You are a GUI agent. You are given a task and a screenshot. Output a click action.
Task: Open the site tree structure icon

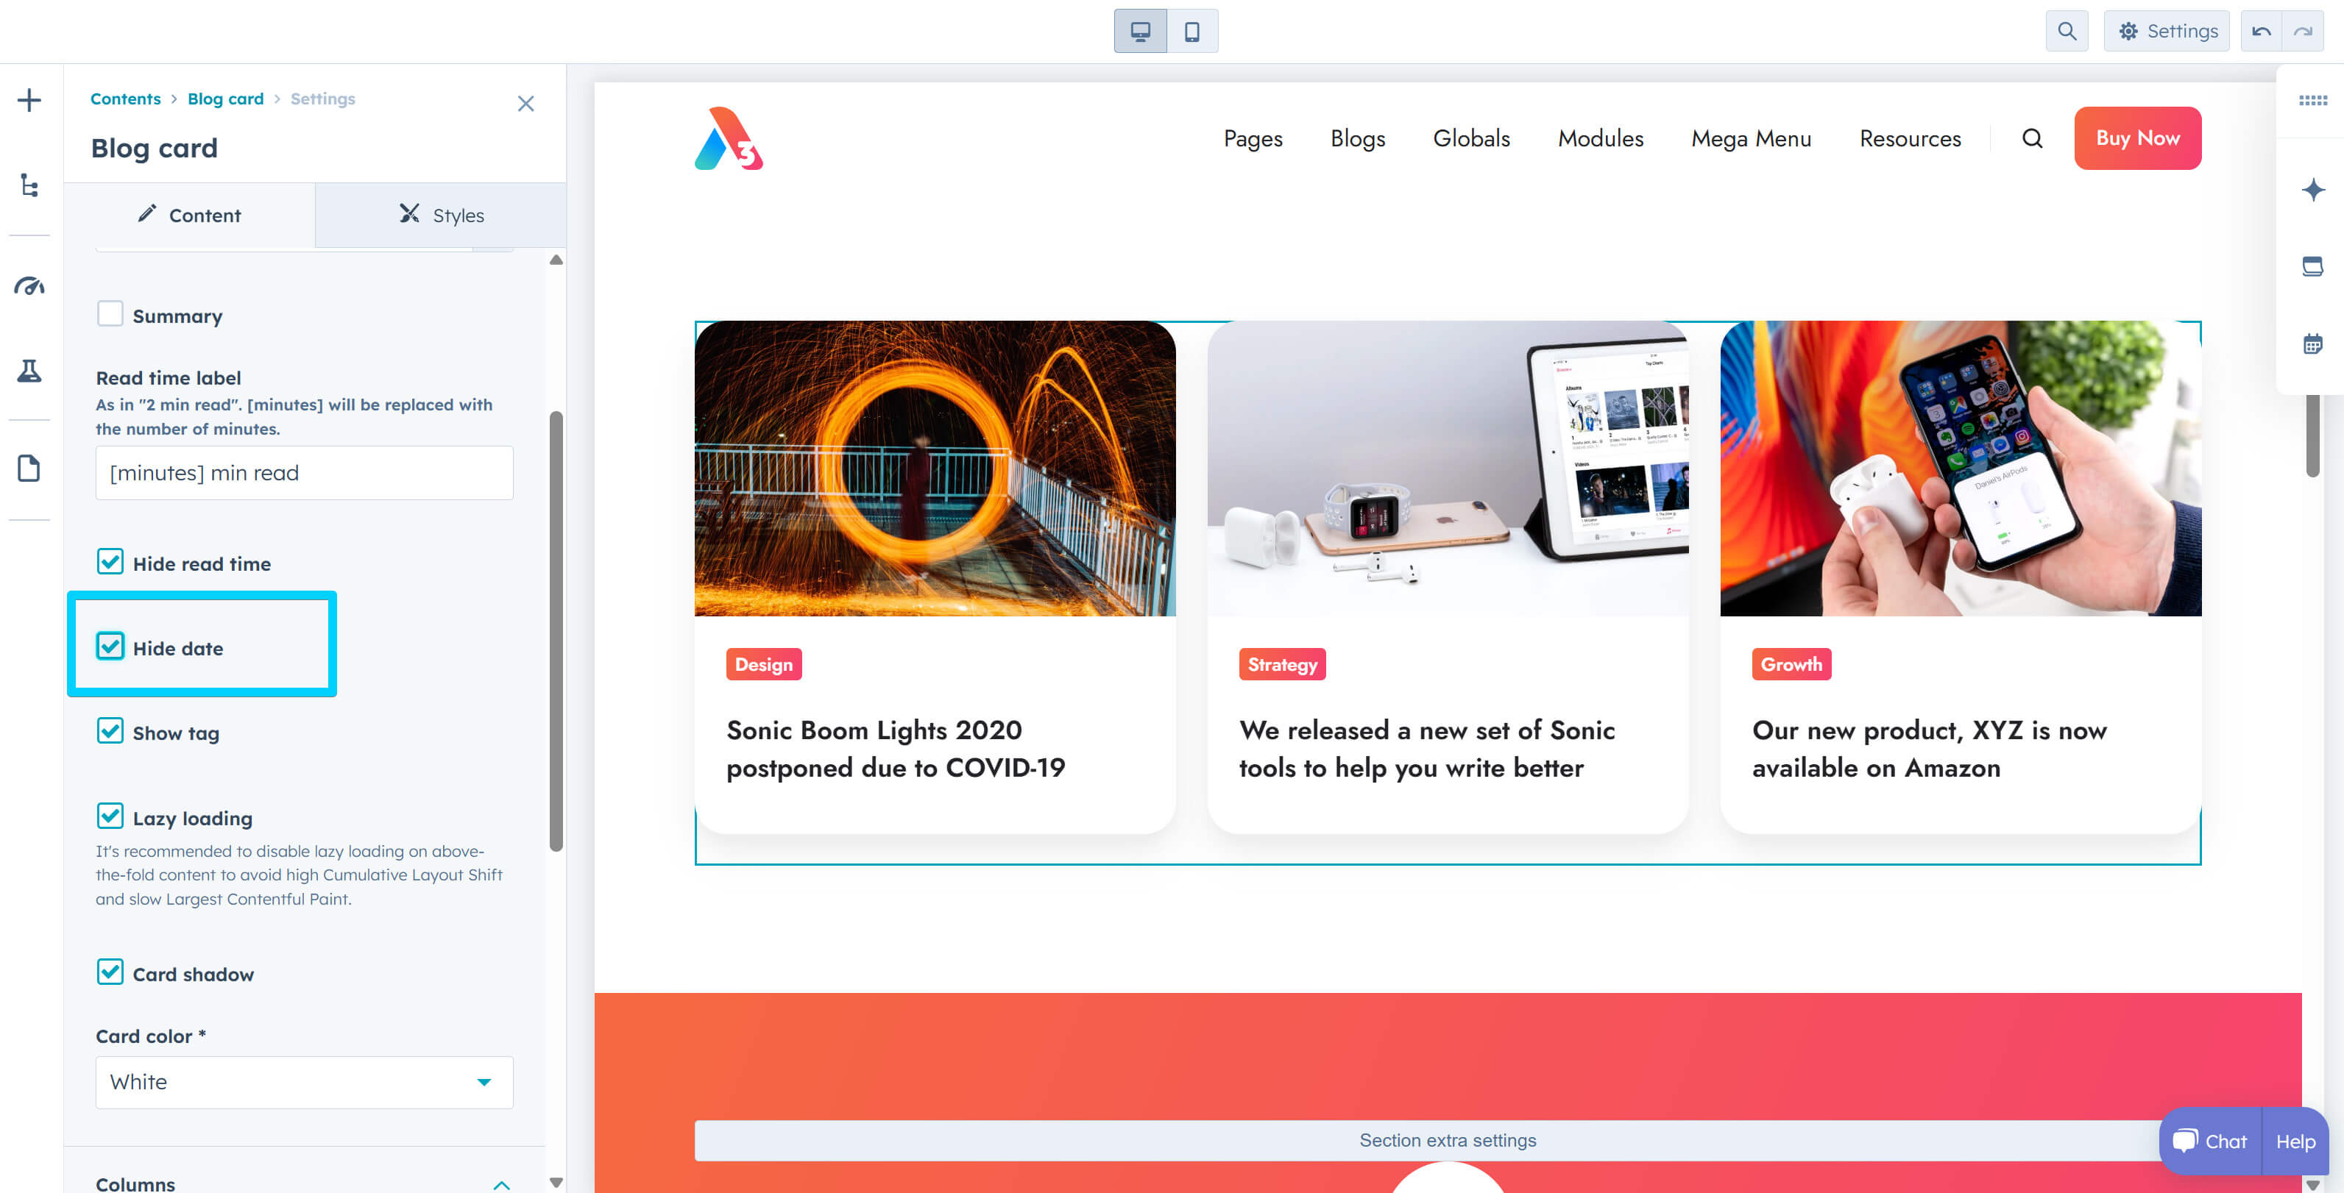coord(29,185)
